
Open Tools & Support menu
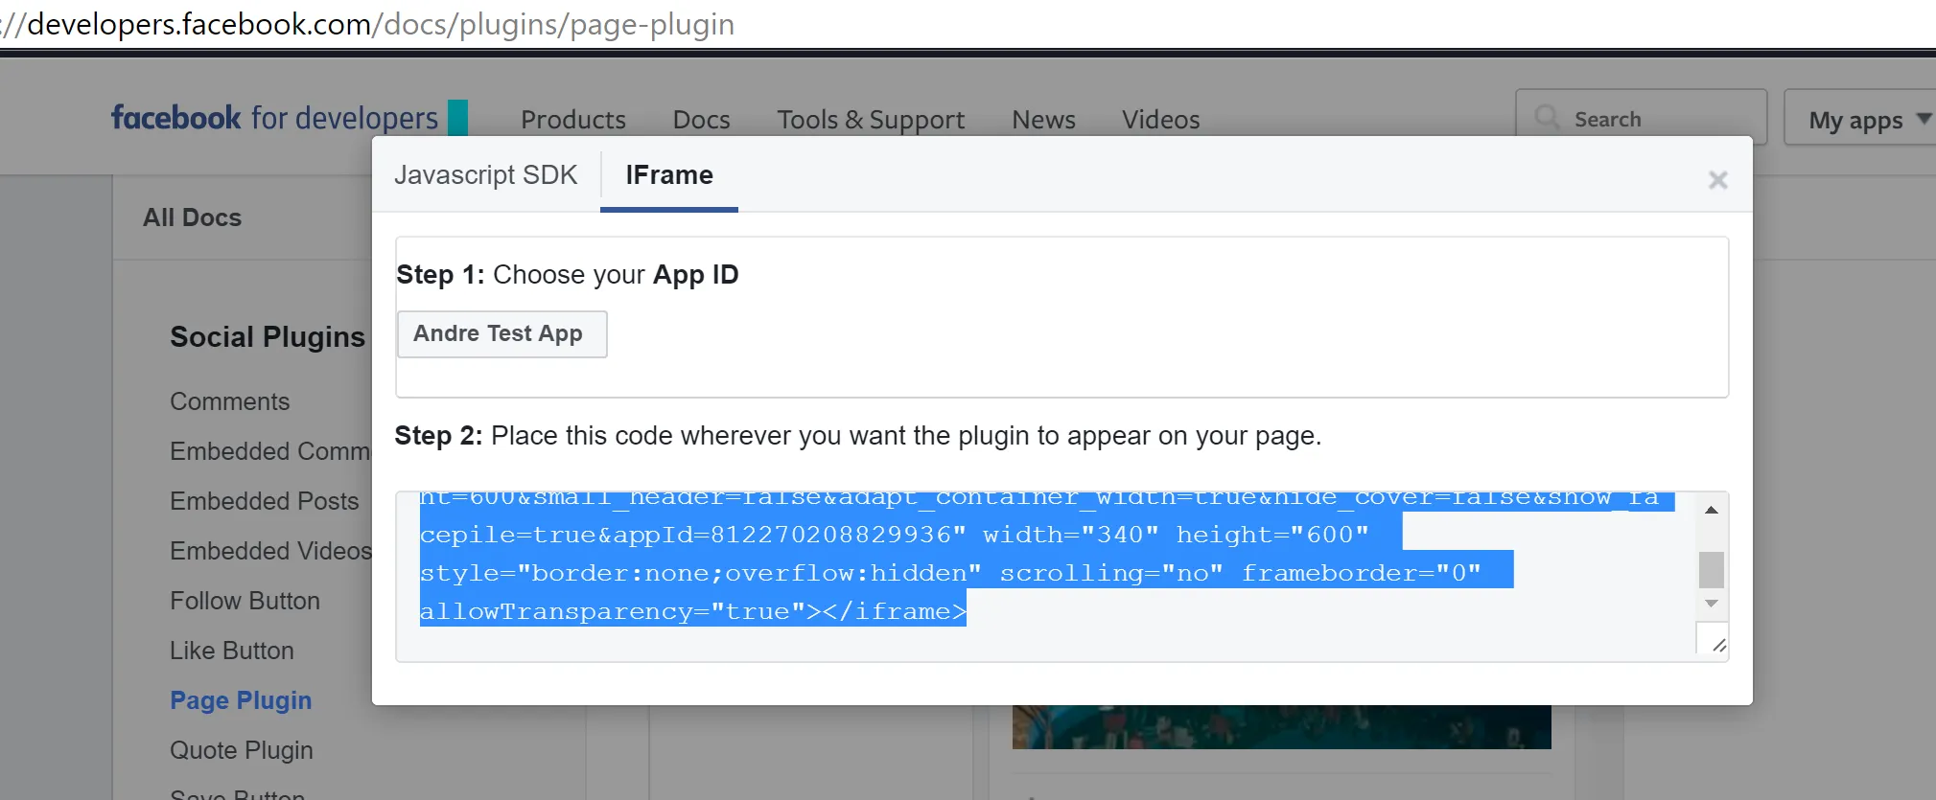point(870,120)
